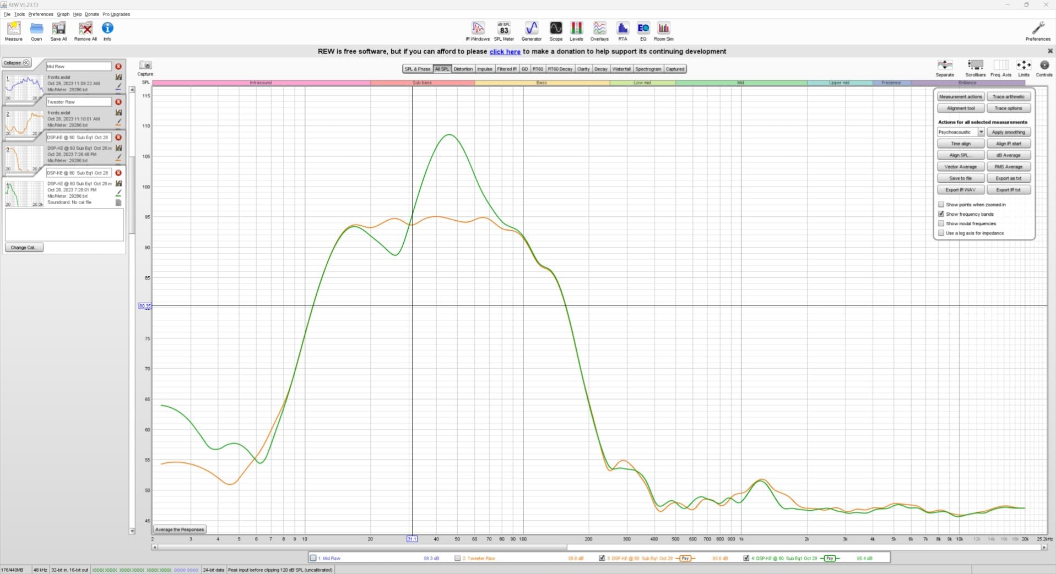The image size is (1056, 574).
Task: Capture the graph image
Action: pos(145,68)
